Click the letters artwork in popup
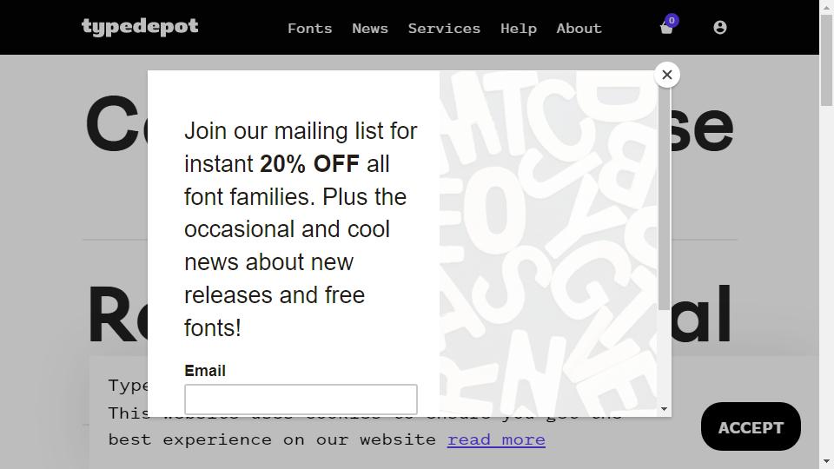Viewport: 834px width, 469px height. (x=548, y=243)
